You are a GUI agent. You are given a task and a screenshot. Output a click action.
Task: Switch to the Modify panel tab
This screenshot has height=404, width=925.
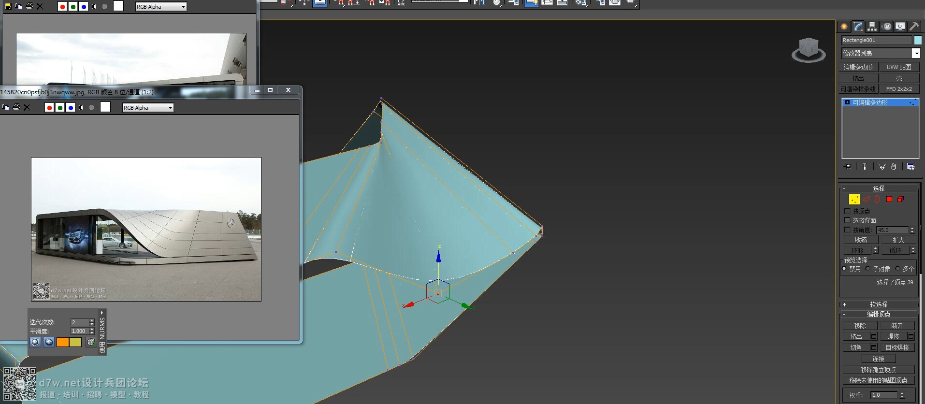pos(858,27)
